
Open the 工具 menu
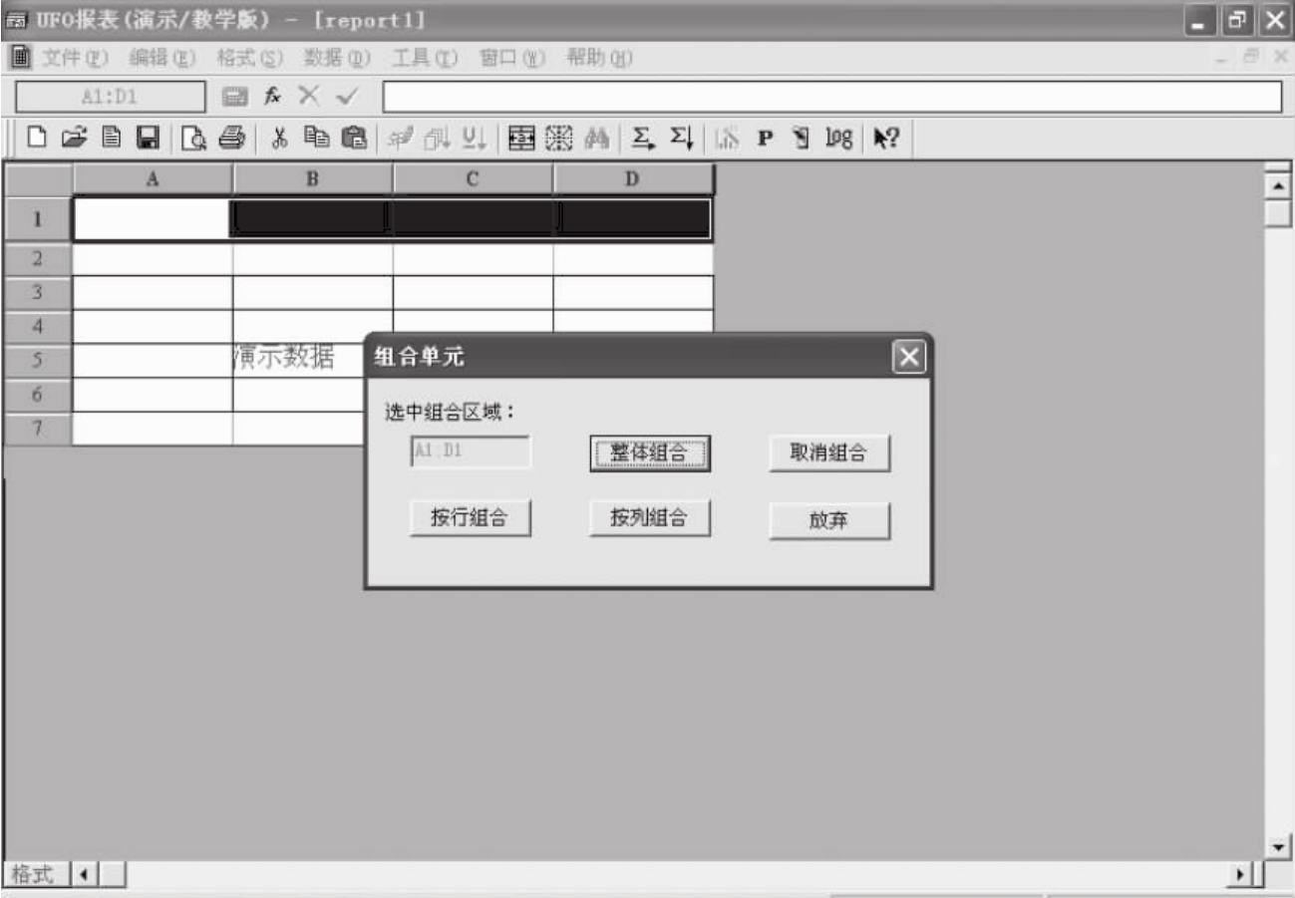point(425,58)
